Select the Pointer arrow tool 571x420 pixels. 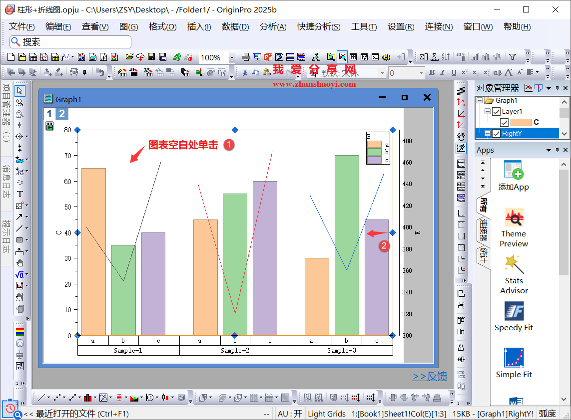[x=20, y=91]
